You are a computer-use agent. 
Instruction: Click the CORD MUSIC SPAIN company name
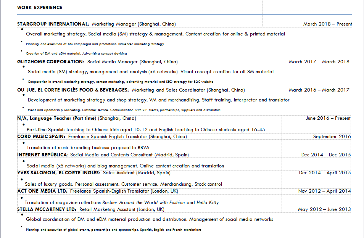[41, 137]
